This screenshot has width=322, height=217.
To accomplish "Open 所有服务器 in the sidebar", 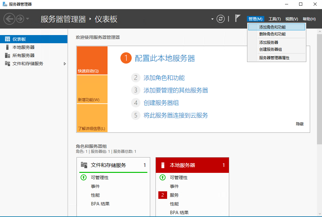I will coord(24,55).
